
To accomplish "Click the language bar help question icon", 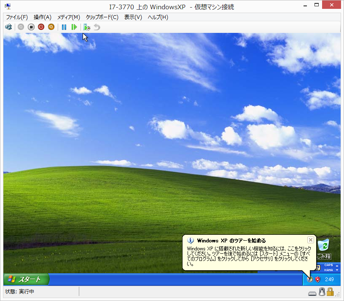I will pos(318,268).
